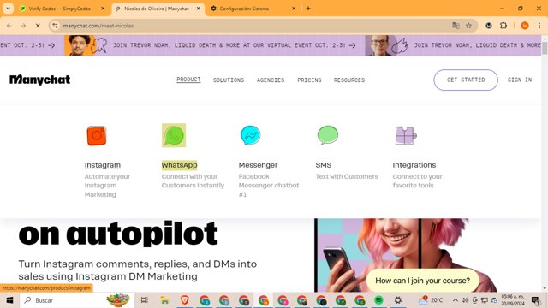This screenshot has width=548, height=308.
Task: Open the Instagram product link
Action: point(103,165)
